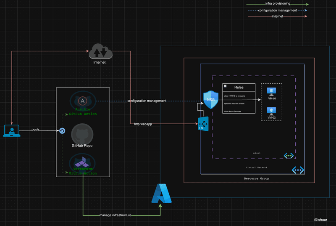Select the VM-01 virtual machine icon
Screen dimensions: 336x226
pyautogui.click(x=271, y=91)
